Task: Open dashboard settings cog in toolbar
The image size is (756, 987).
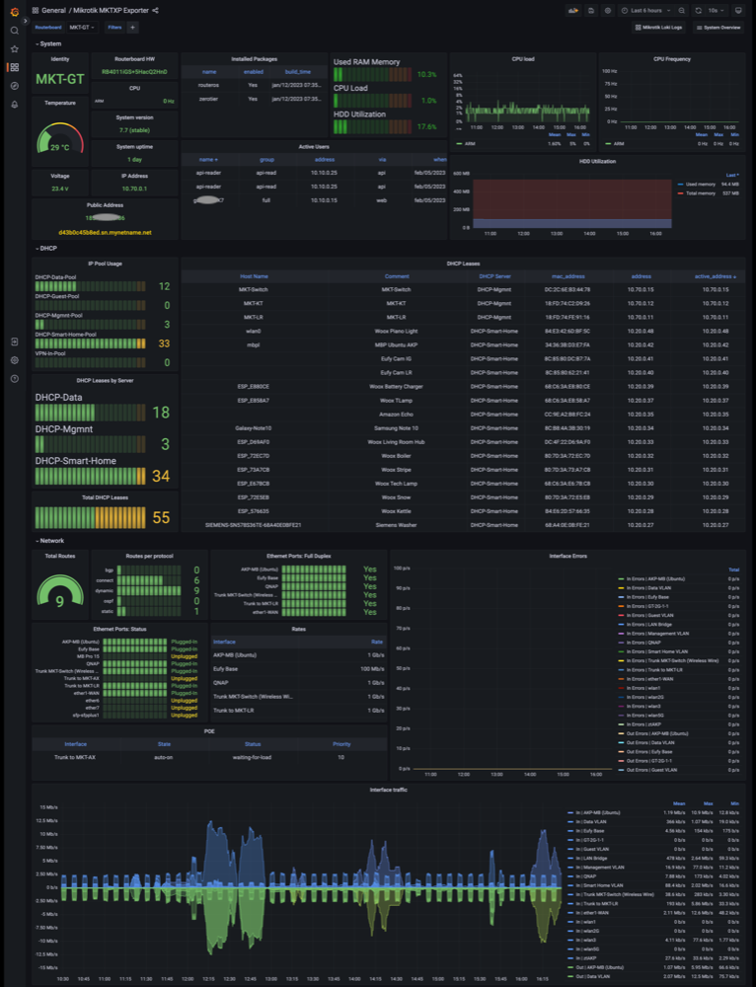Action: pyautogui.click(x=607, y=11)
